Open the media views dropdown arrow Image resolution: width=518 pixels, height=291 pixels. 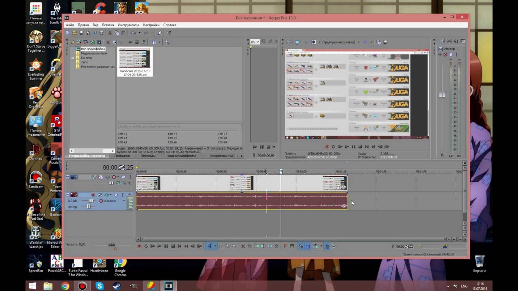(159, 42)
